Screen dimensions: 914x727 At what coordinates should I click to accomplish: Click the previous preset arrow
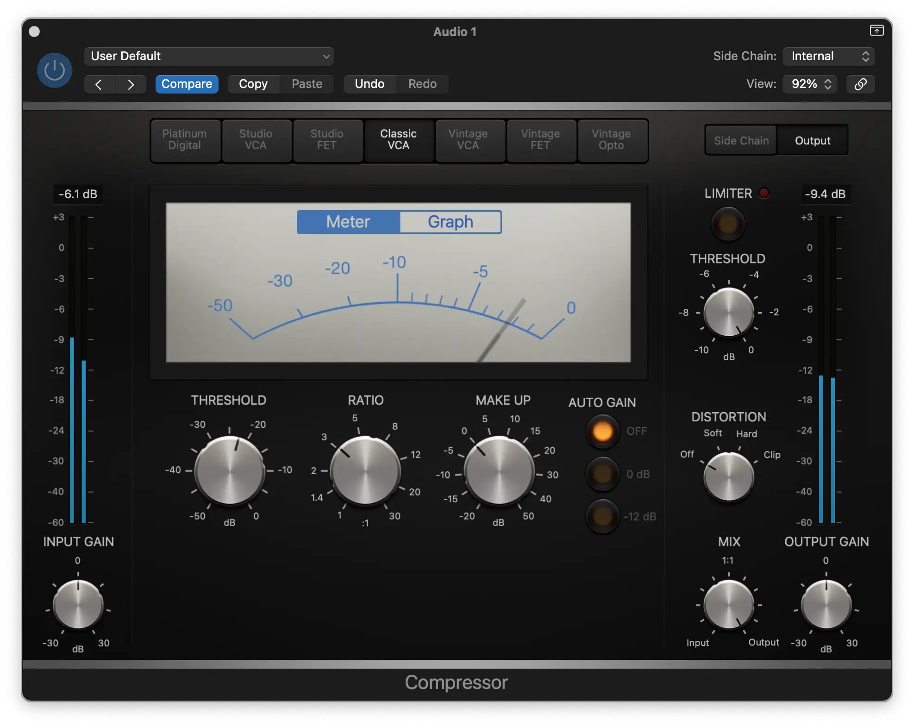point(99,84)
